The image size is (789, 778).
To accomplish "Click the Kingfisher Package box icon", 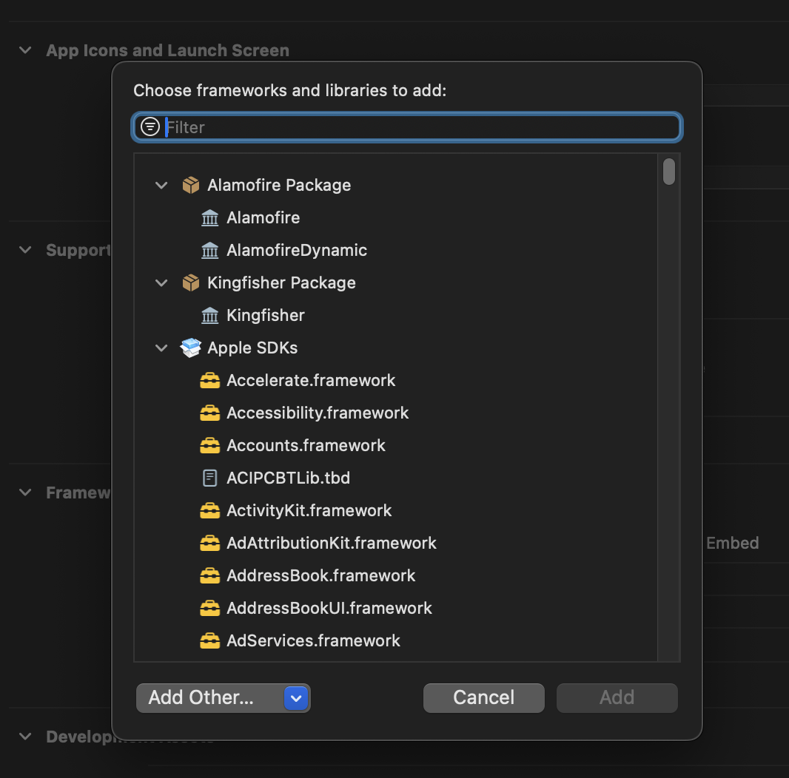I will (x=191, y=283).
